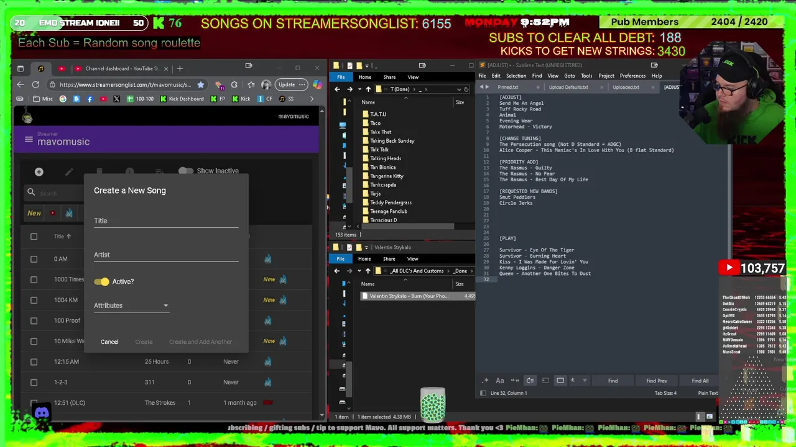This screenshot has height=447, width=796.
Task: Toggle the Active? switch
Action: coord(102,282)
